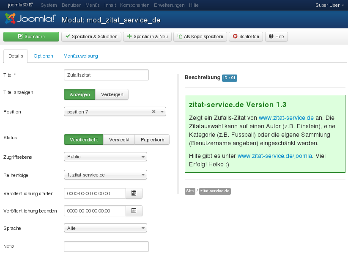Open the Super User menu

[x=329, y=5]
